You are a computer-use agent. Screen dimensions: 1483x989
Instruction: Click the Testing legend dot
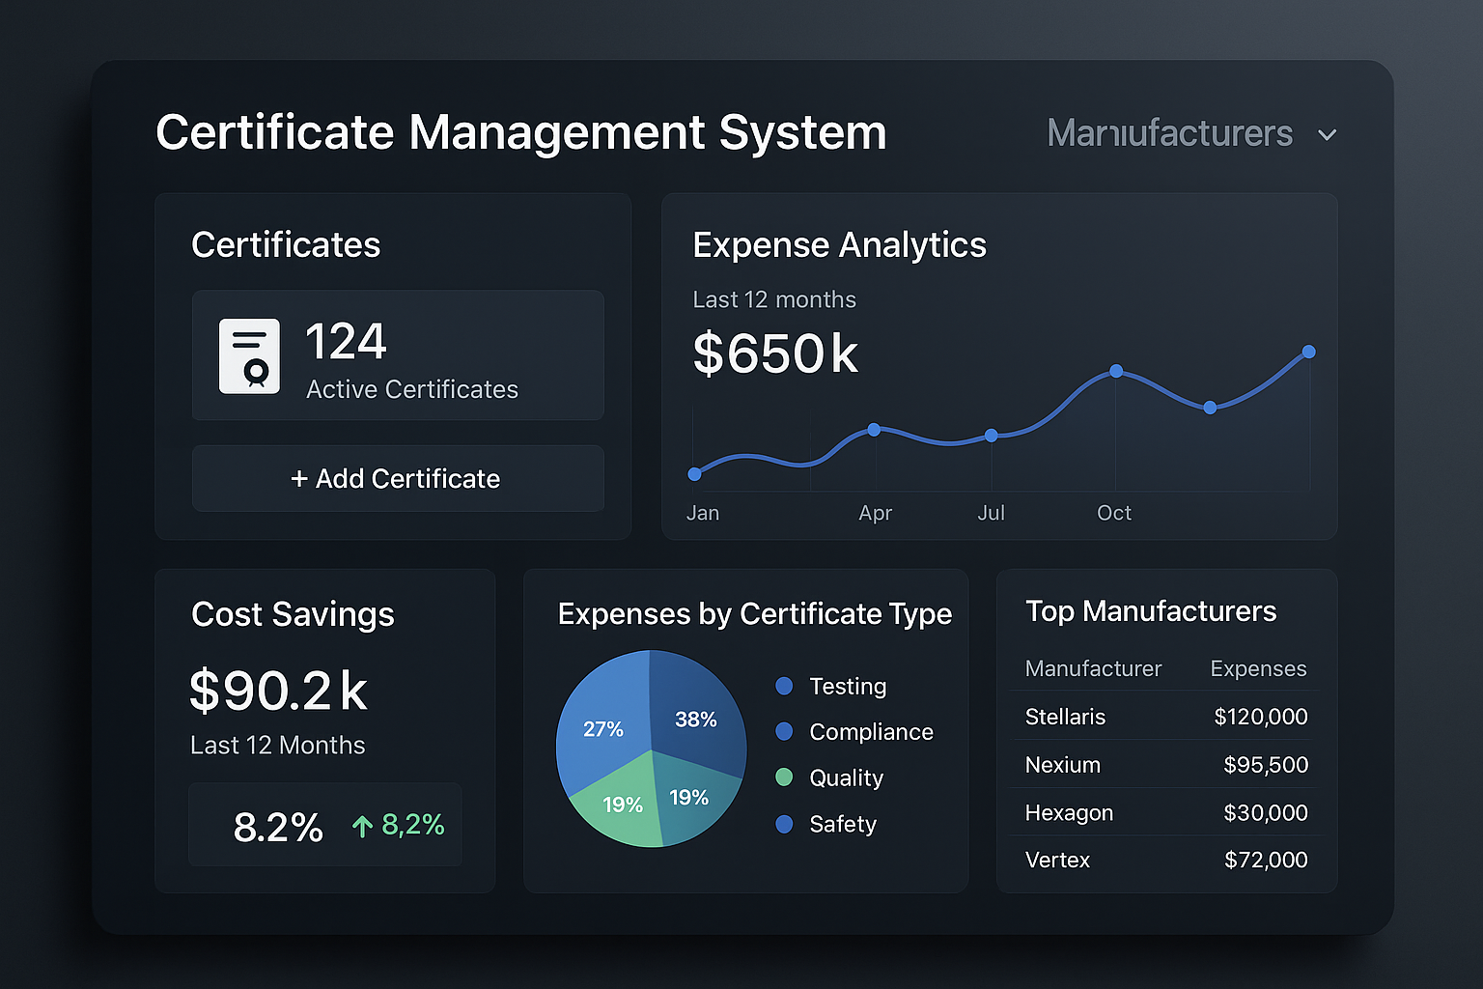[x=784, y=686]
